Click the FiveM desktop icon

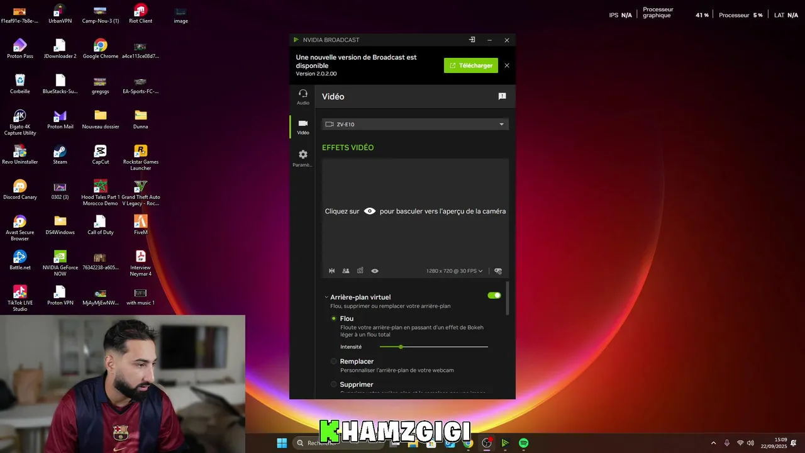point(141,225)
